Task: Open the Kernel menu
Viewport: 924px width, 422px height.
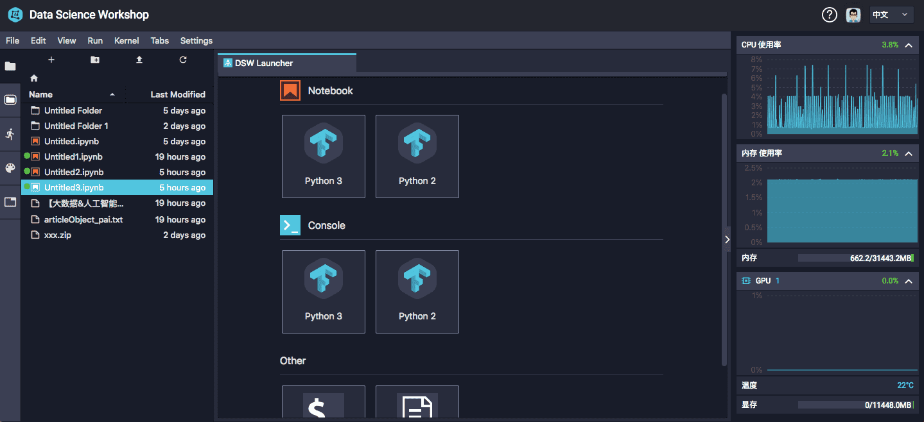Action: 126,40
